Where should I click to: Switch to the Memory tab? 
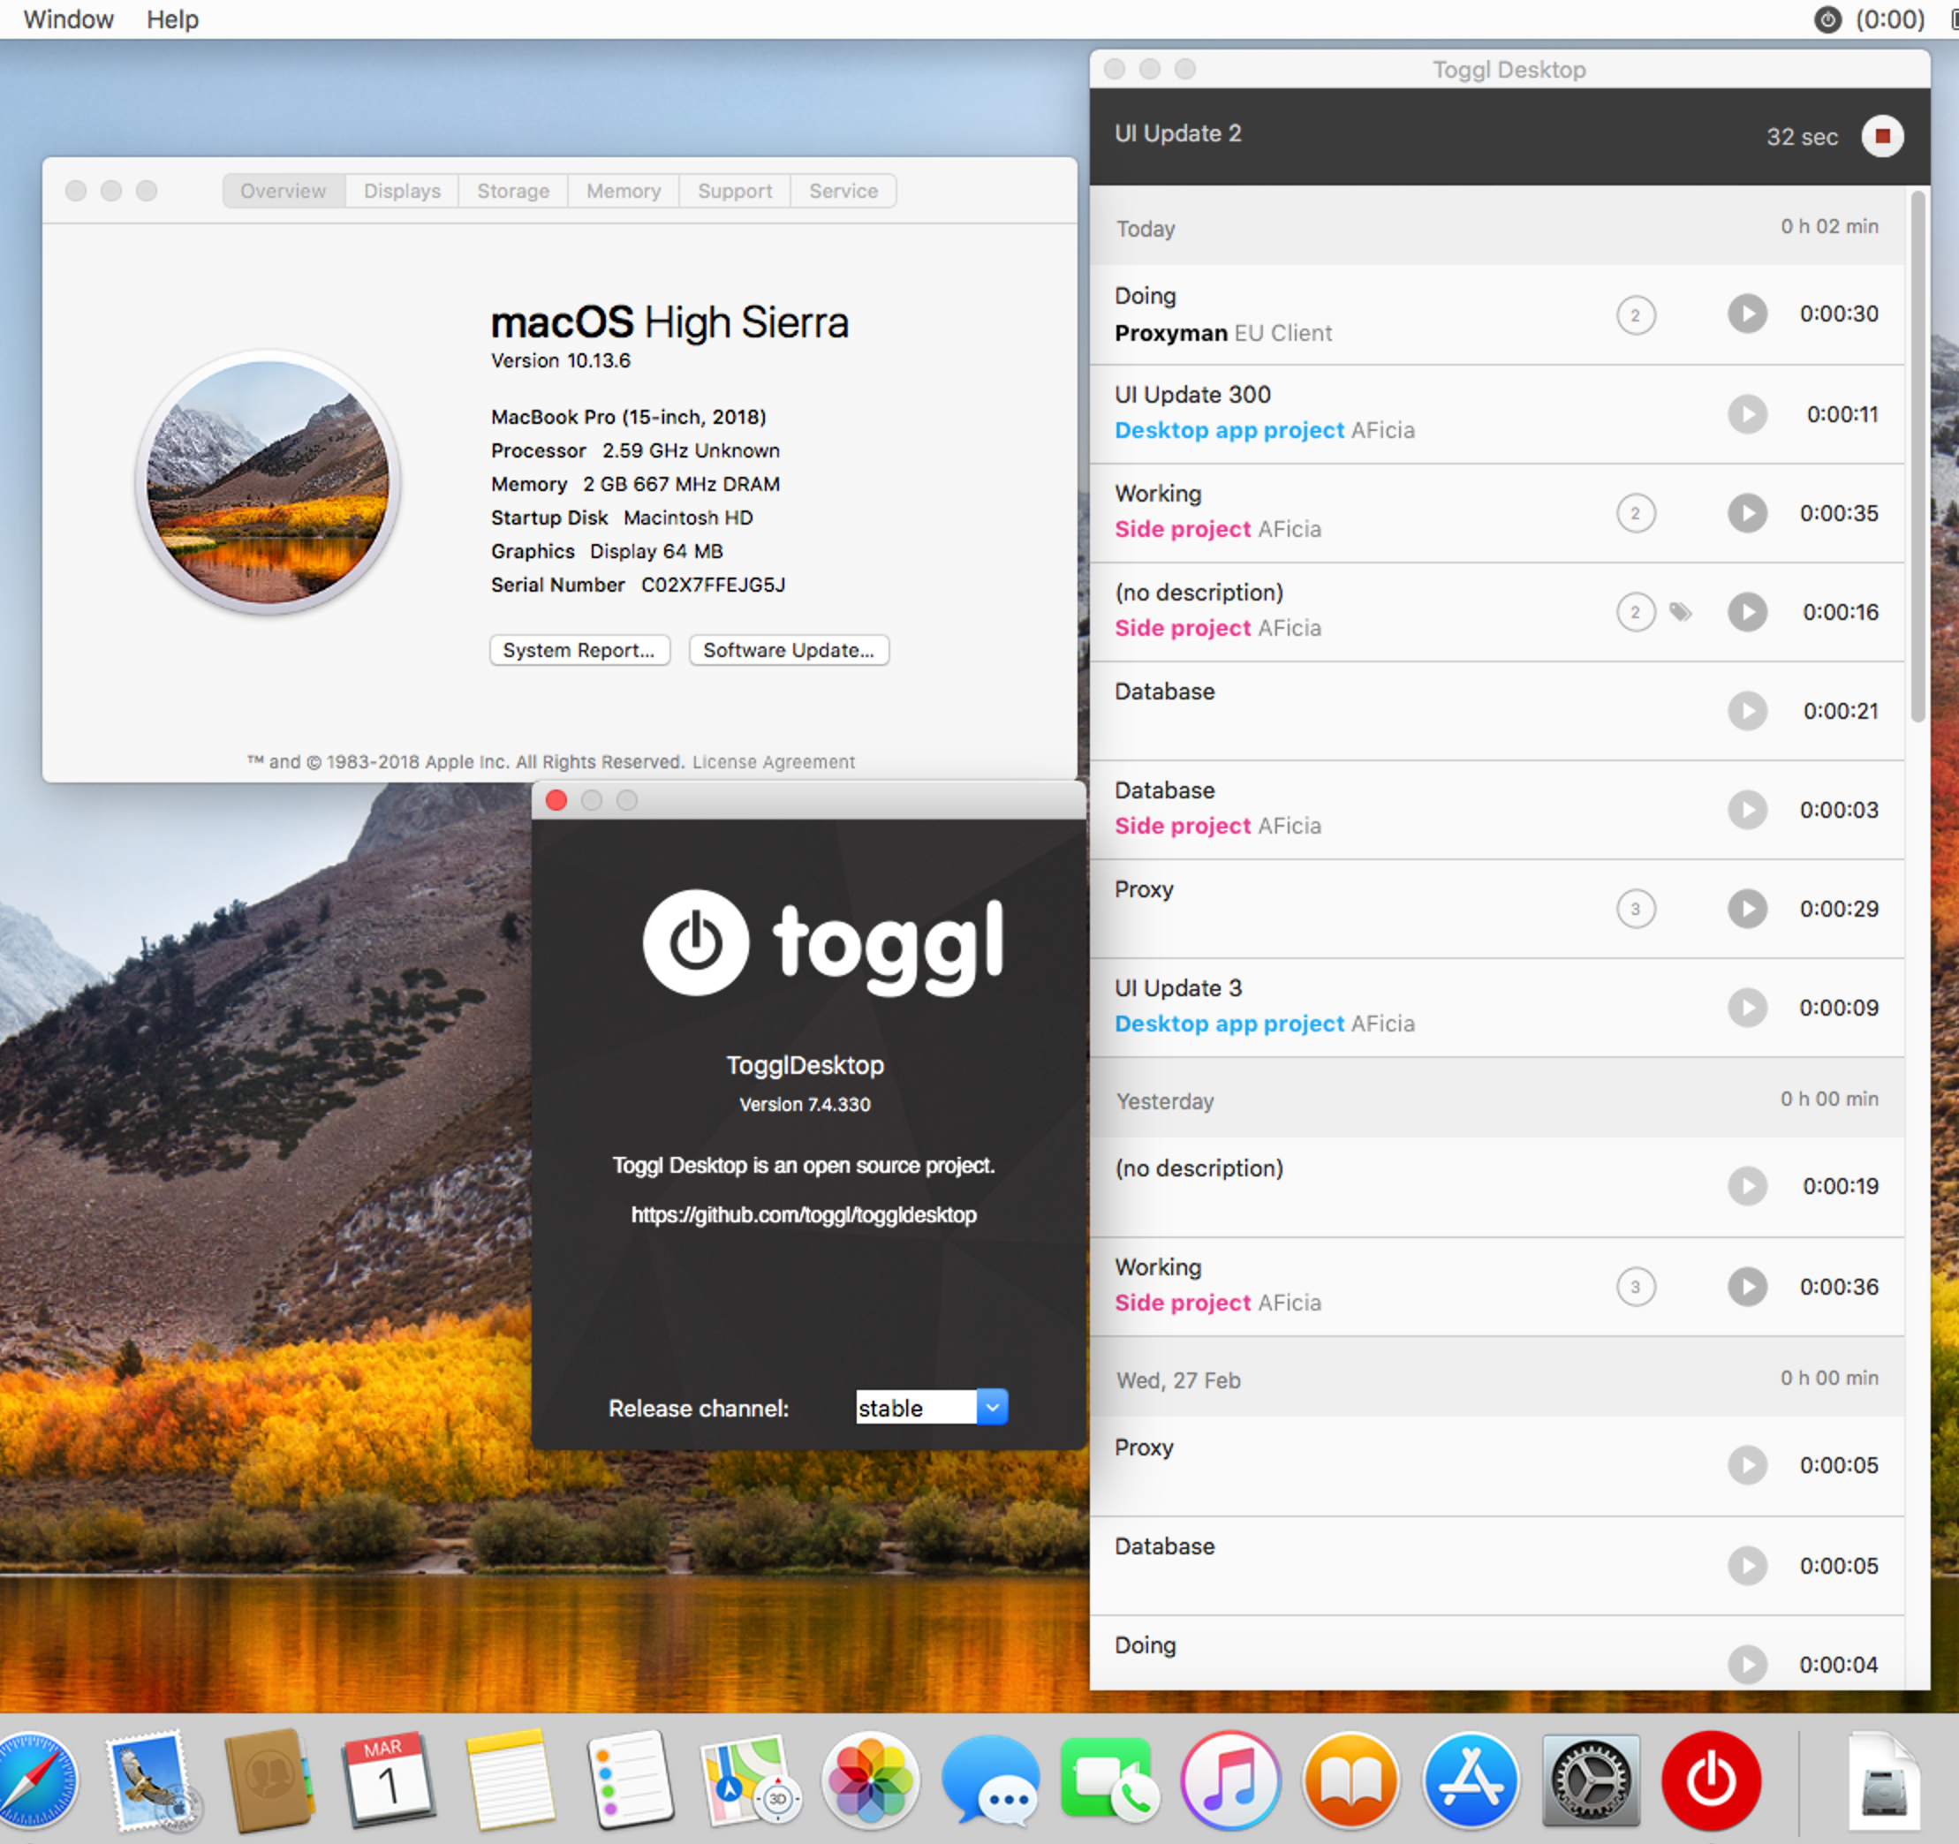click(x=624, y=190)
